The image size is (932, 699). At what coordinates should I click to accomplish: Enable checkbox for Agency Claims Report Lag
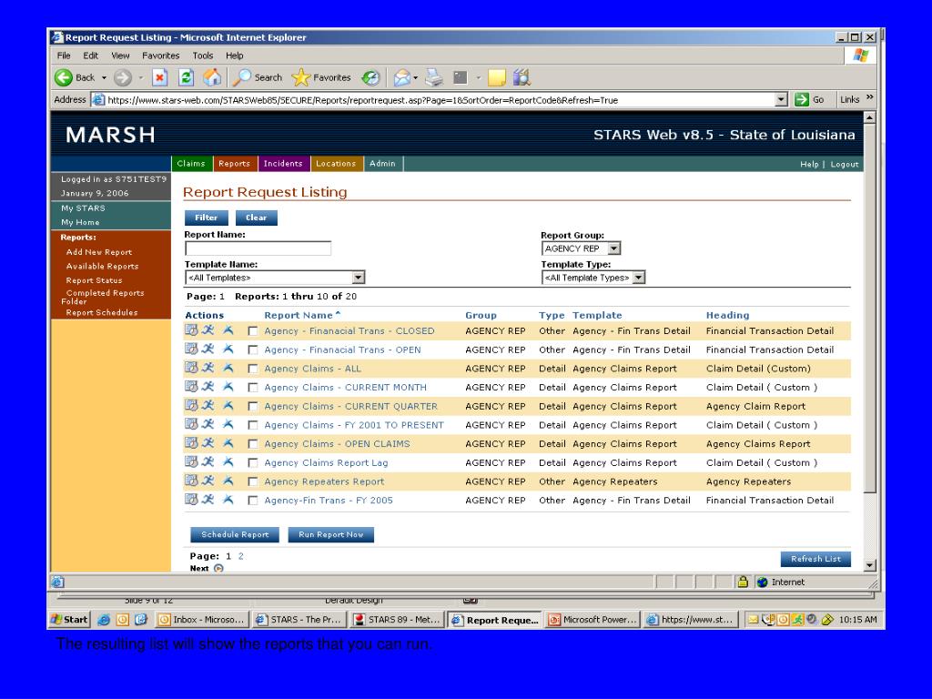click(x=253, y=462)
